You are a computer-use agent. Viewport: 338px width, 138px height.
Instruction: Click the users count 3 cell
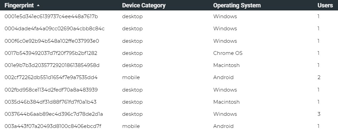pos(319,114)
